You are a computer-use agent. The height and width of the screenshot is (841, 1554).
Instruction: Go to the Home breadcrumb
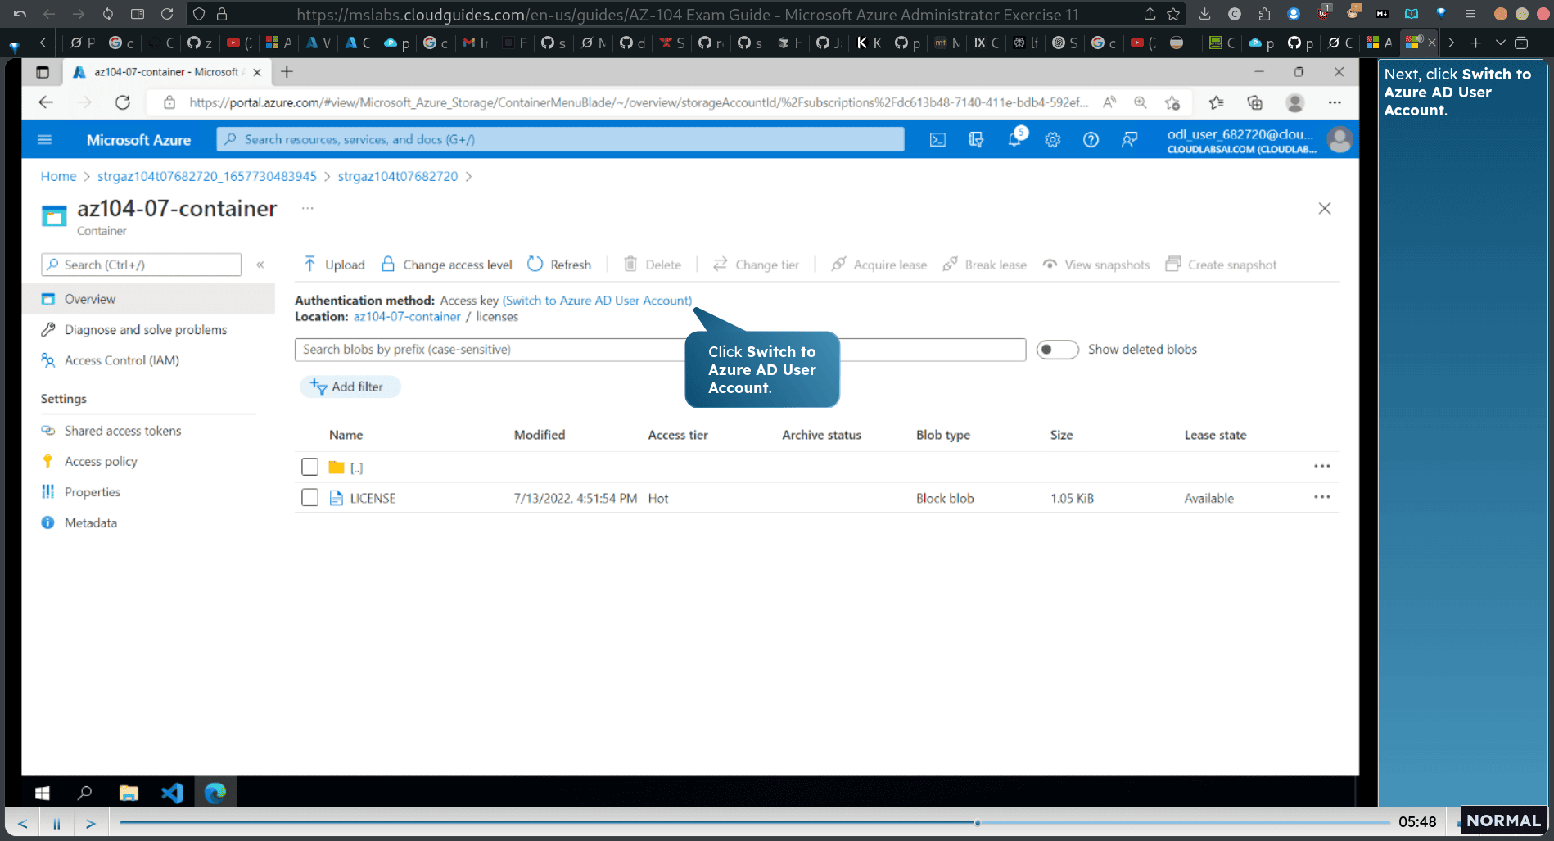58,176
